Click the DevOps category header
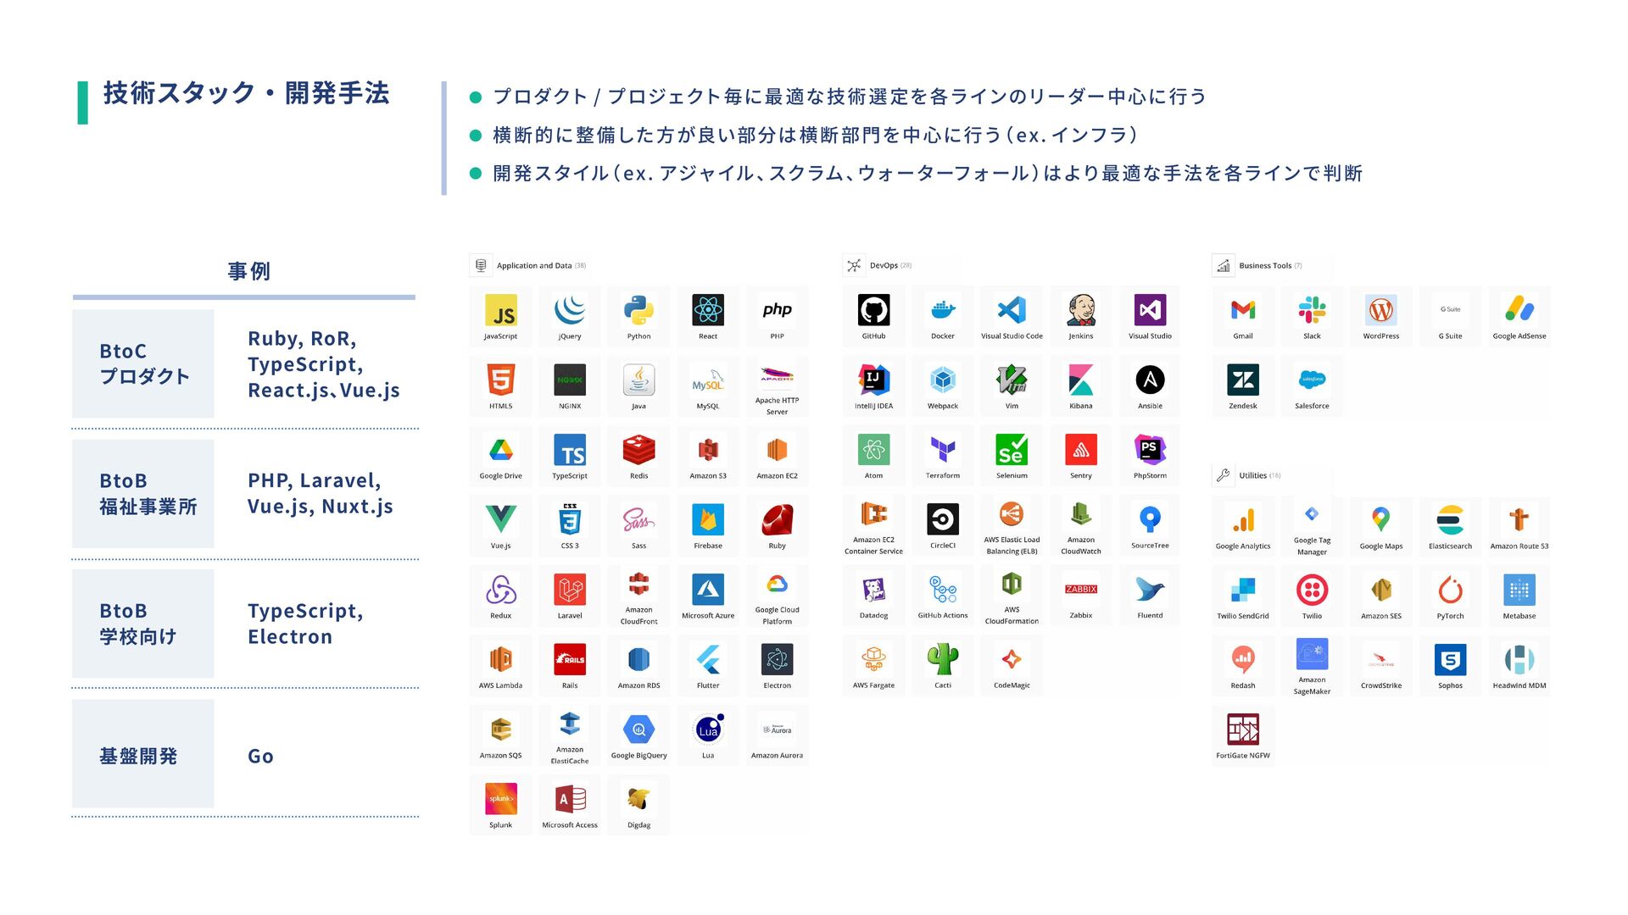This screenshot has width=1628, height=915. click(x=883, y=266)
